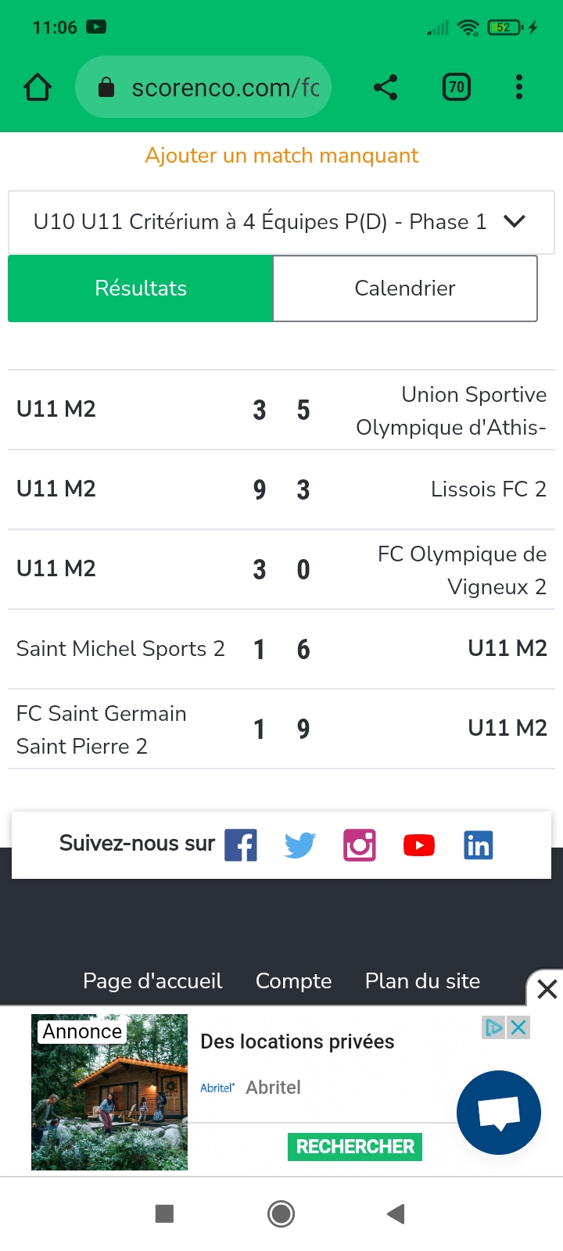Open the Page d'accueil footer link
This screenshot has width=563, height=1251.
tap(152, 981)
